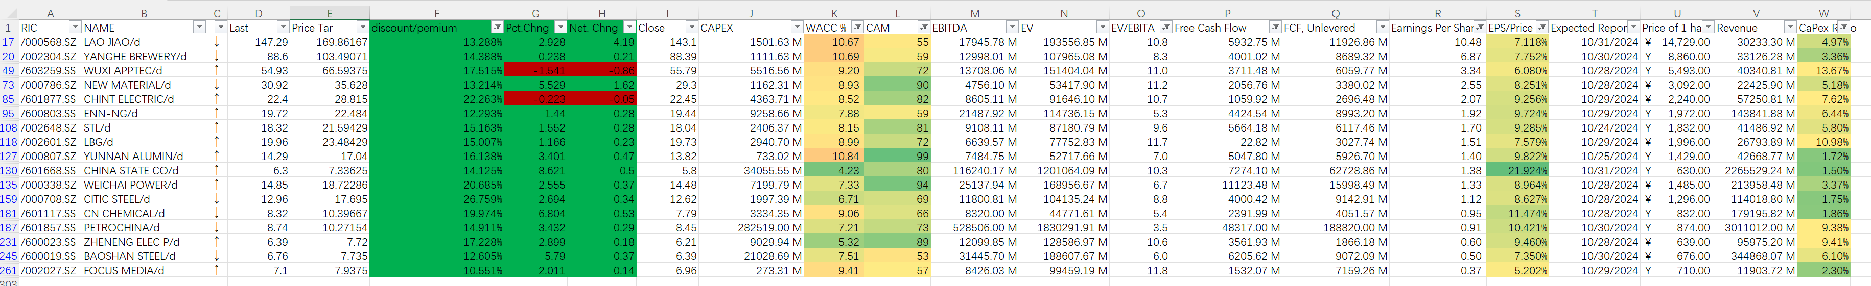The image size is (1871, 286).
Task: Select red cell showing -0.223 Pct.Chng
Action: coord(535,99)
